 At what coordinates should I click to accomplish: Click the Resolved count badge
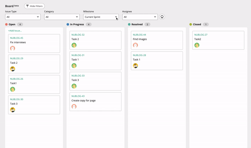[147, 25]
